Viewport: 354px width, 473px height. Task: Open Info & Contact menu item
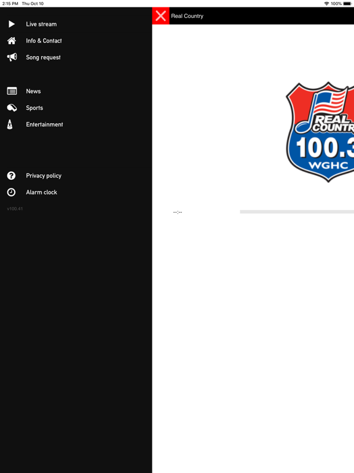pyautogui.click(x=44, y=41)
